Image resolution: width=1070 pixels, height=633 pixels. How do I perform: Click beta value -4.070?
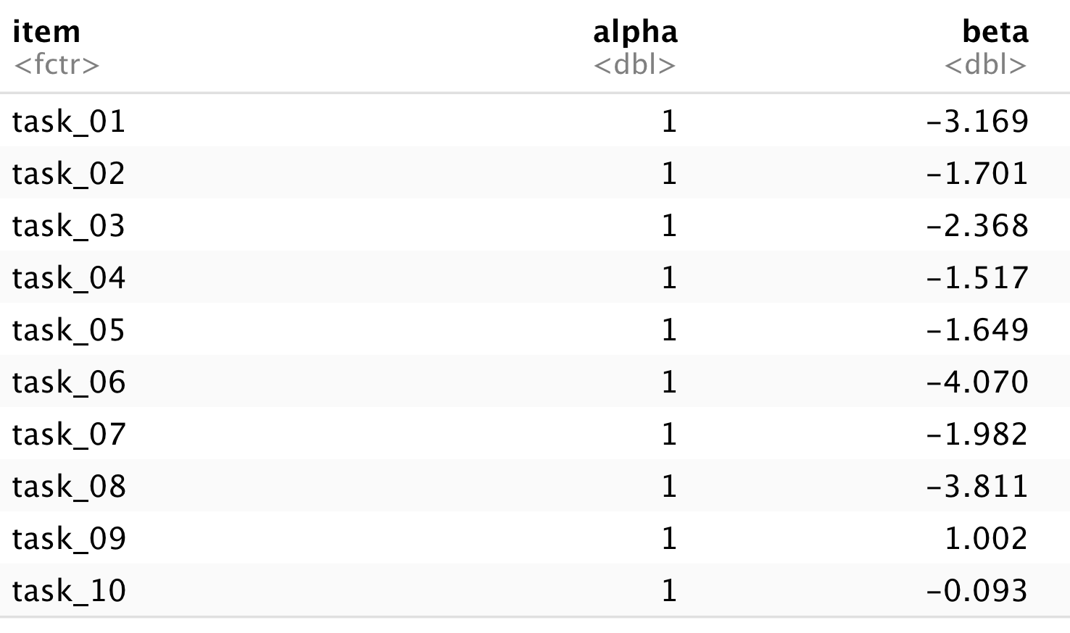(977, 382)
